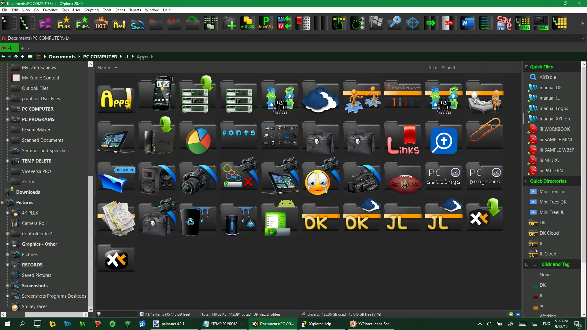Click the green Copy toolbar icon
The height and width of the screenshot is (330, 587).
click(430, 23)
